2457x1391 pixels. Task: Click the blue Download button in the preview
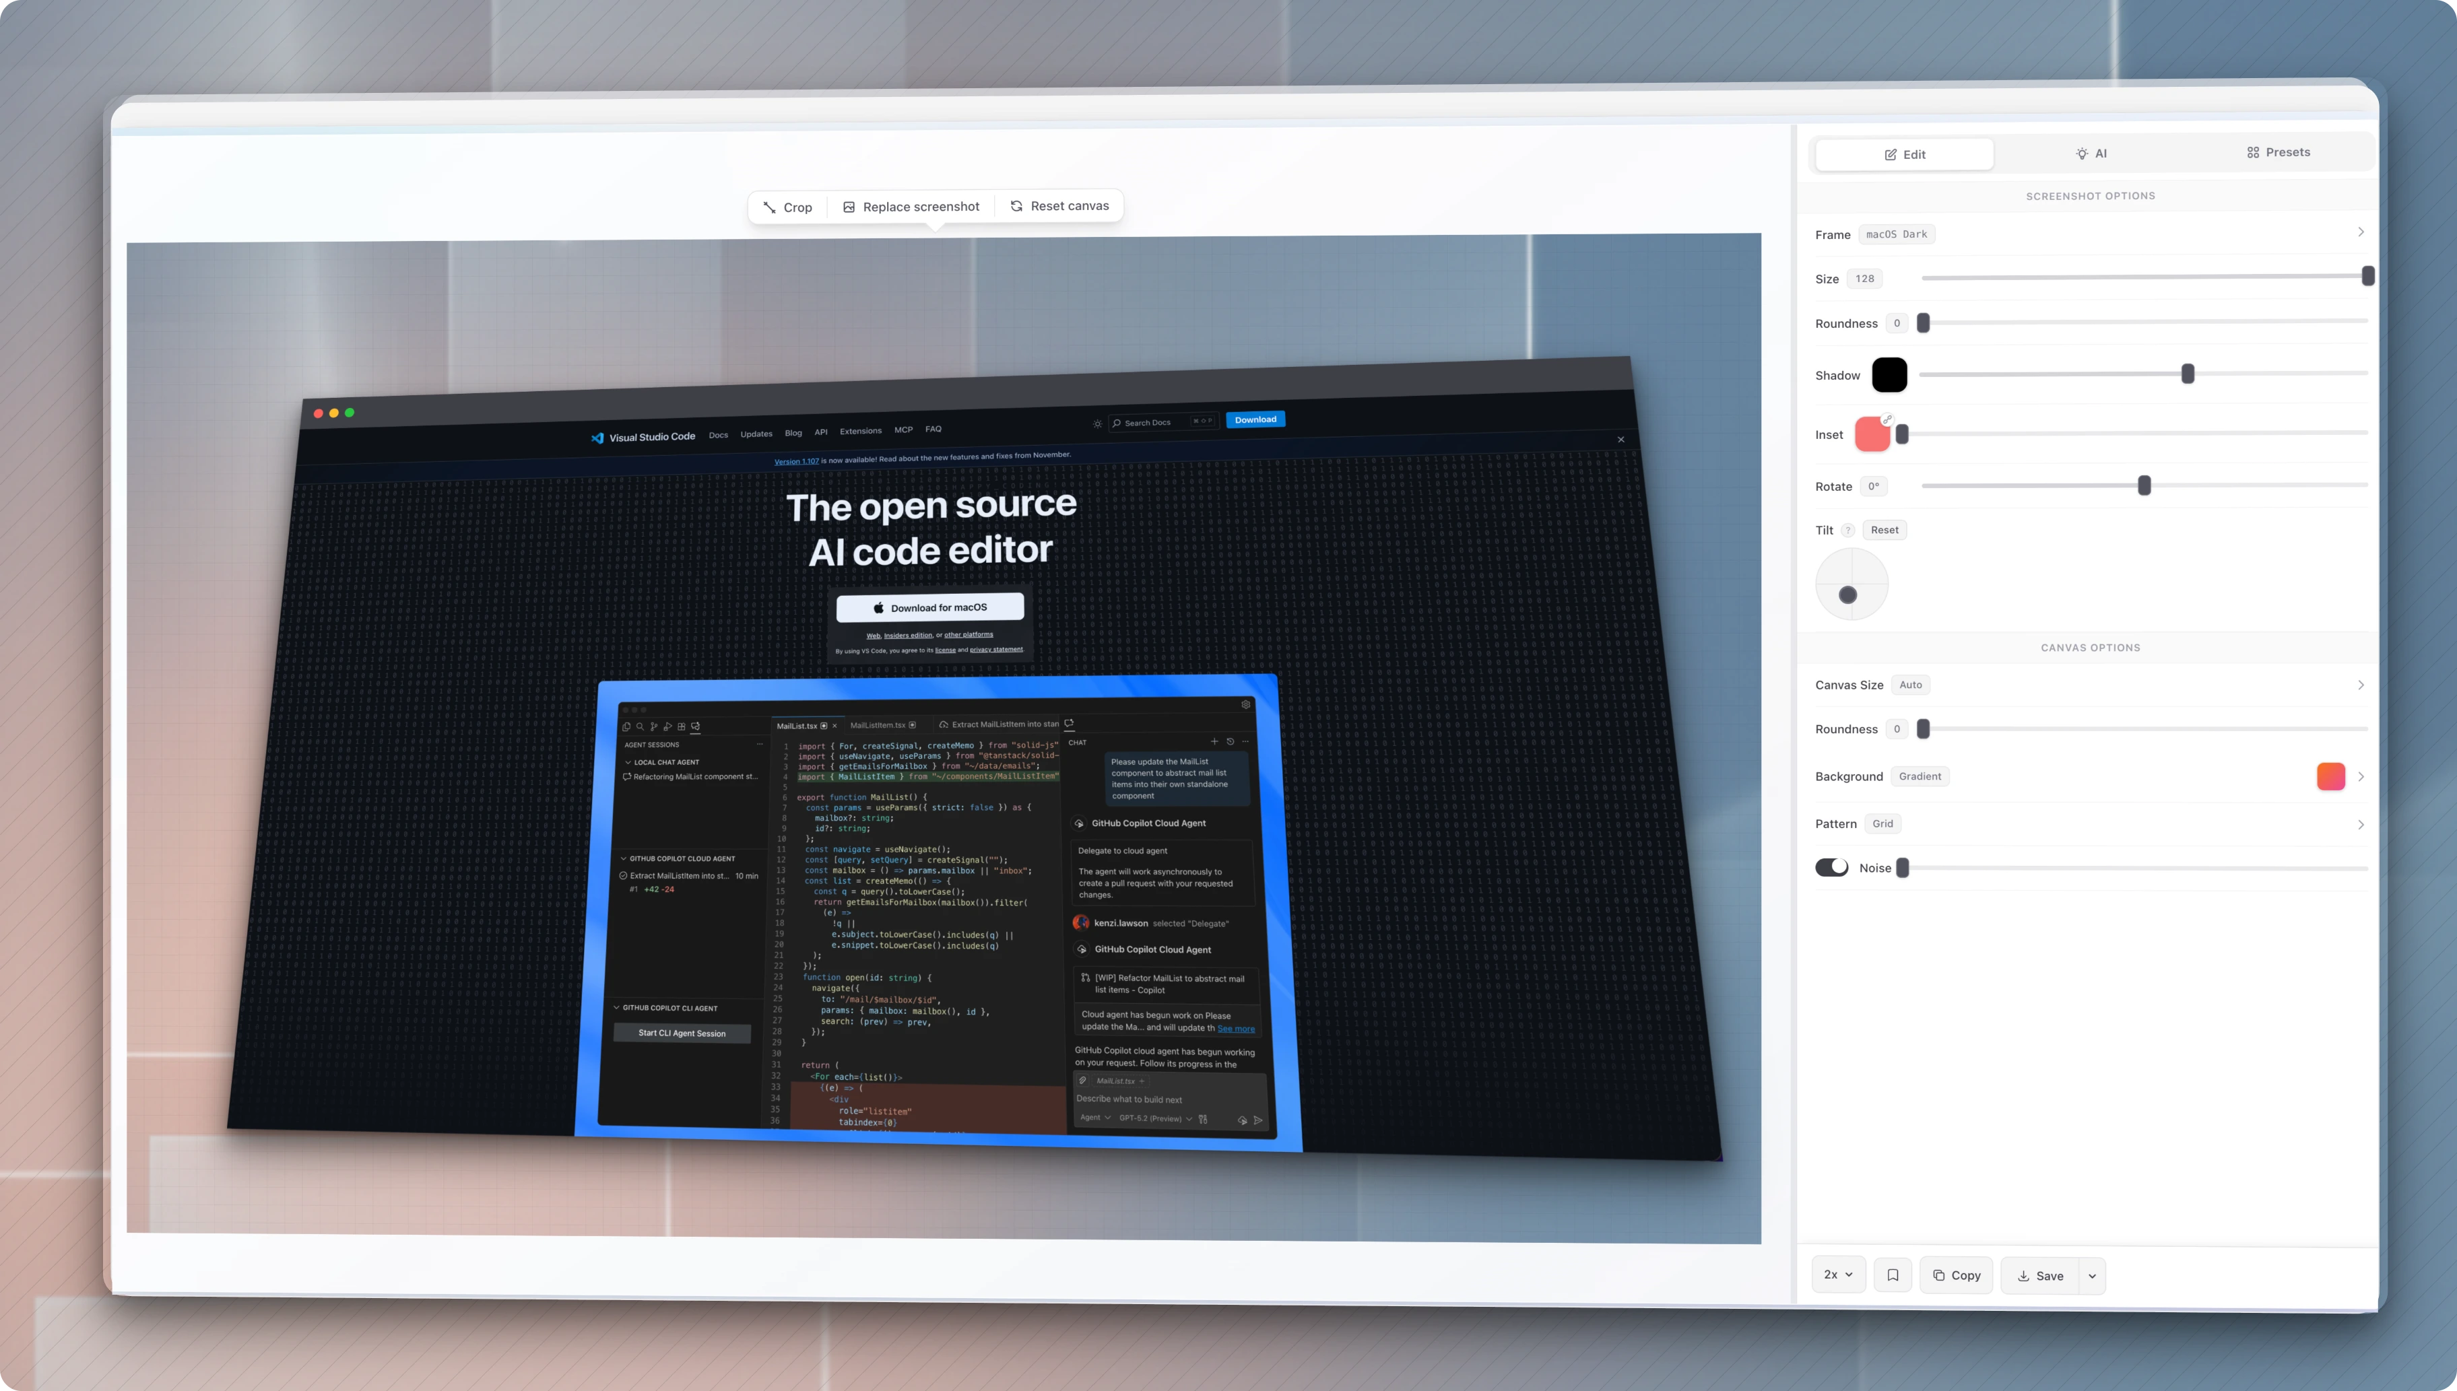point(1255,419)
